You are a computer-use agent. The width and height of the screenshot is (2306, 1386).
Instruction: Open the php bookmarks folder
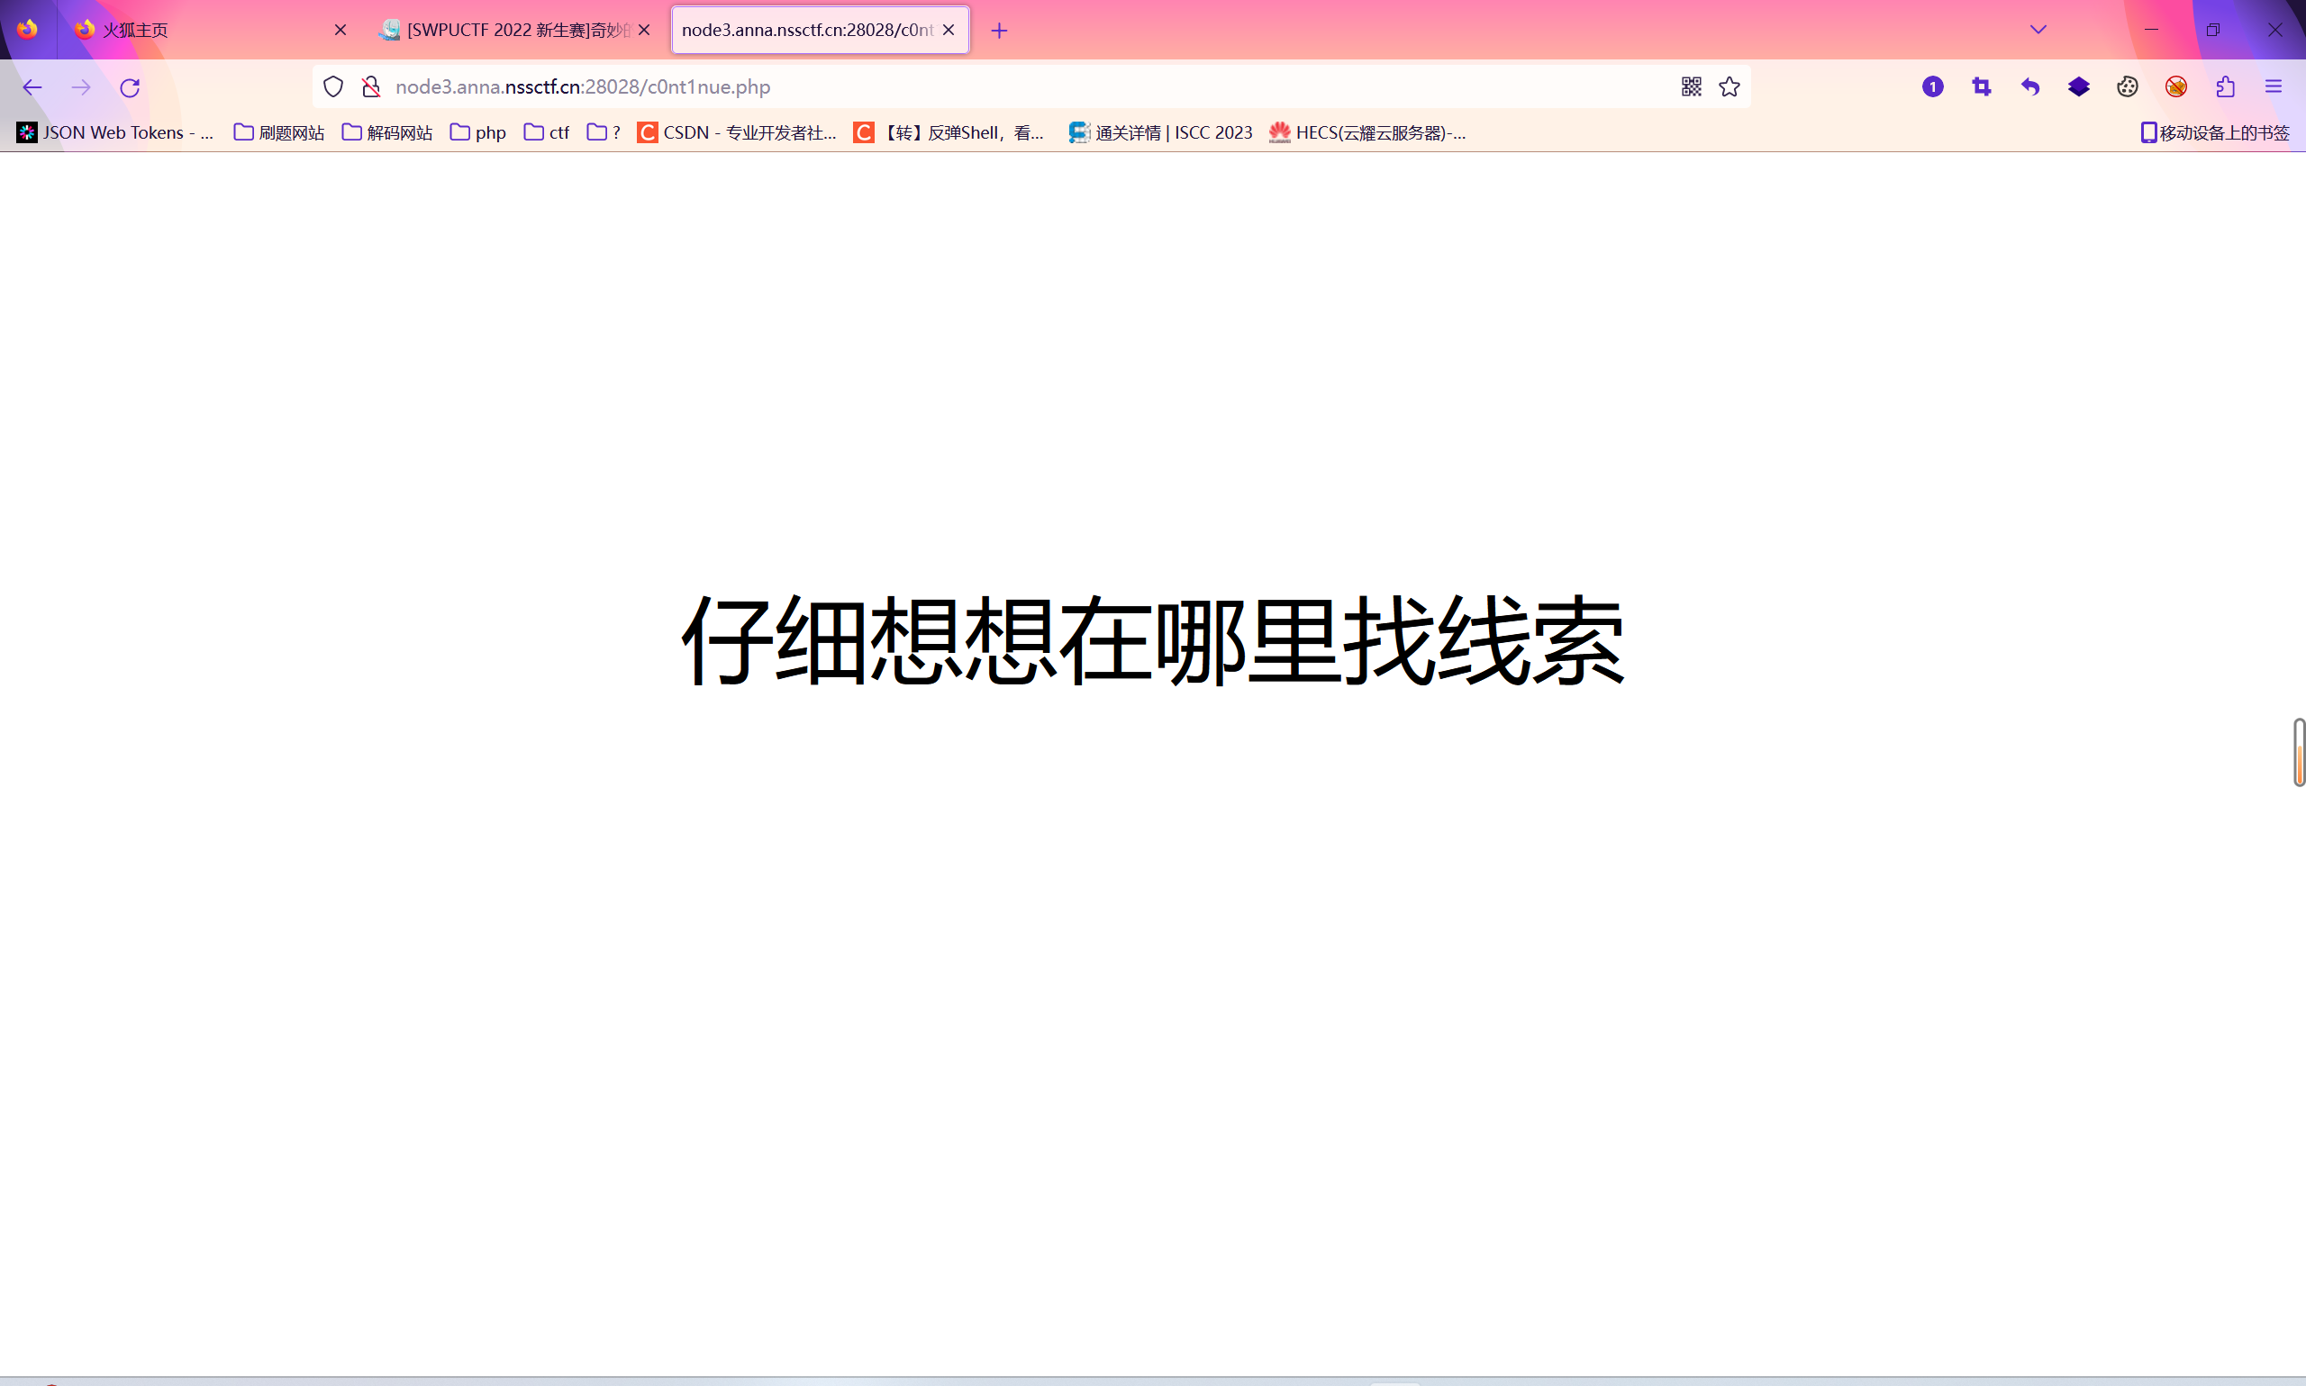click(478, 132)
